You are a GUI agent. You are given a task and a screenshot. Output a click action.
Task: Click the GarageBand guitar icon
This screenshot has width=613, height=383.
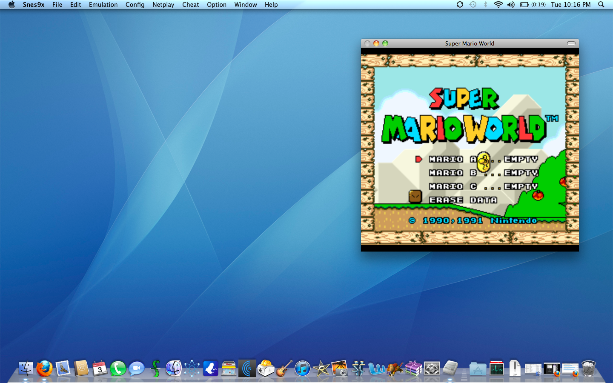tap(284, 368)
